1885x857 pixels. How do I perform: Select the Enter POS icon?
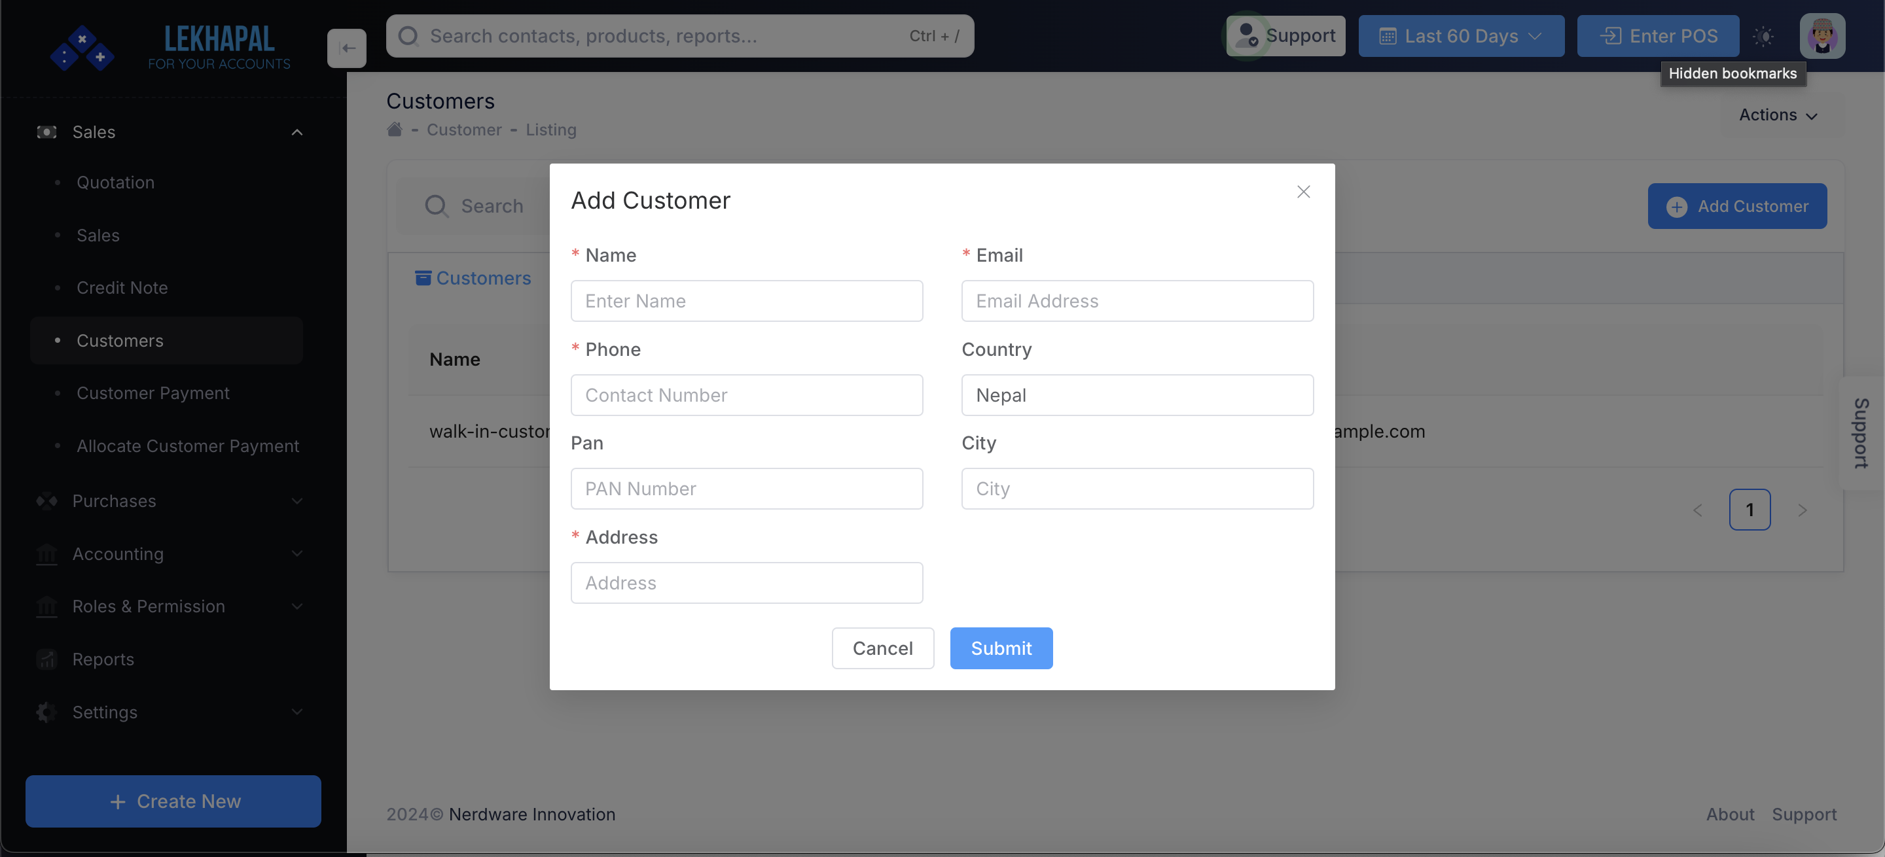[1611, 35]
